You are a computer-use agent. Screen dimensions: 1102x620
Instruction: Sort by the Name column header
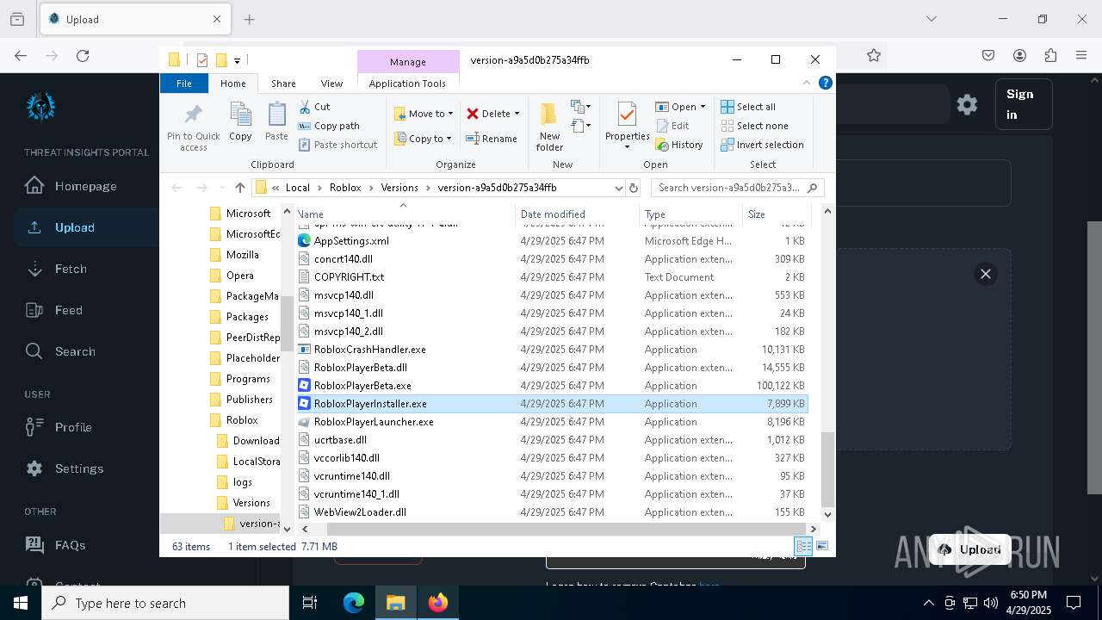[x=405, y=214]
